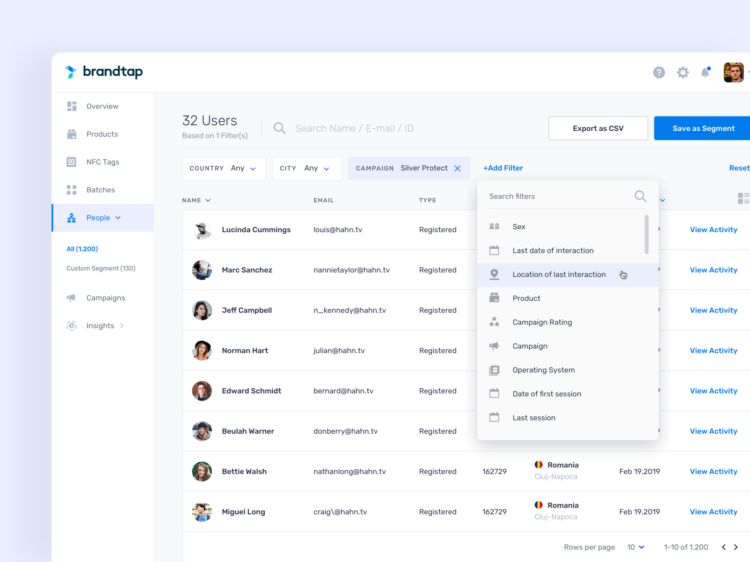
Task: Select Location of last interaction filter
Action: [x=559, y=274]
